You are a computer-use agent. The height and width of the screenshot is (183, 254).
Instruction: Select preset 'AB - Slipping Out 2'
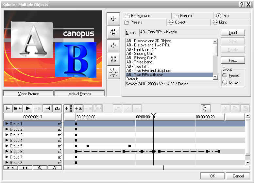click(169, 58)
